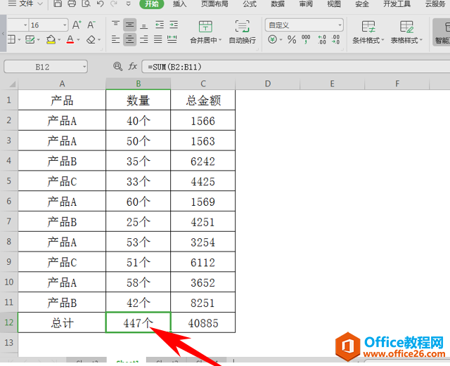Click the cell style icon next to borders

click(x=30, y=39)
